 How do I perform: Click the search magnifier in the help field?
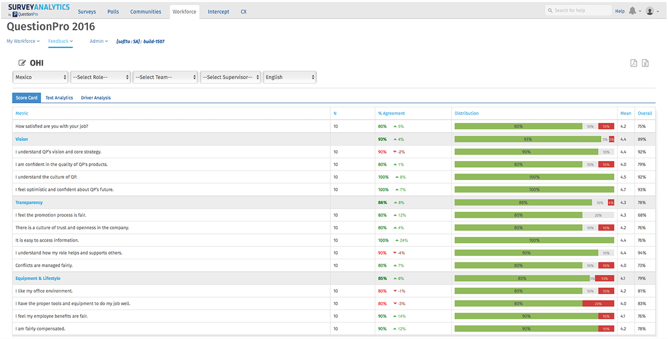(x=550, y=10)
